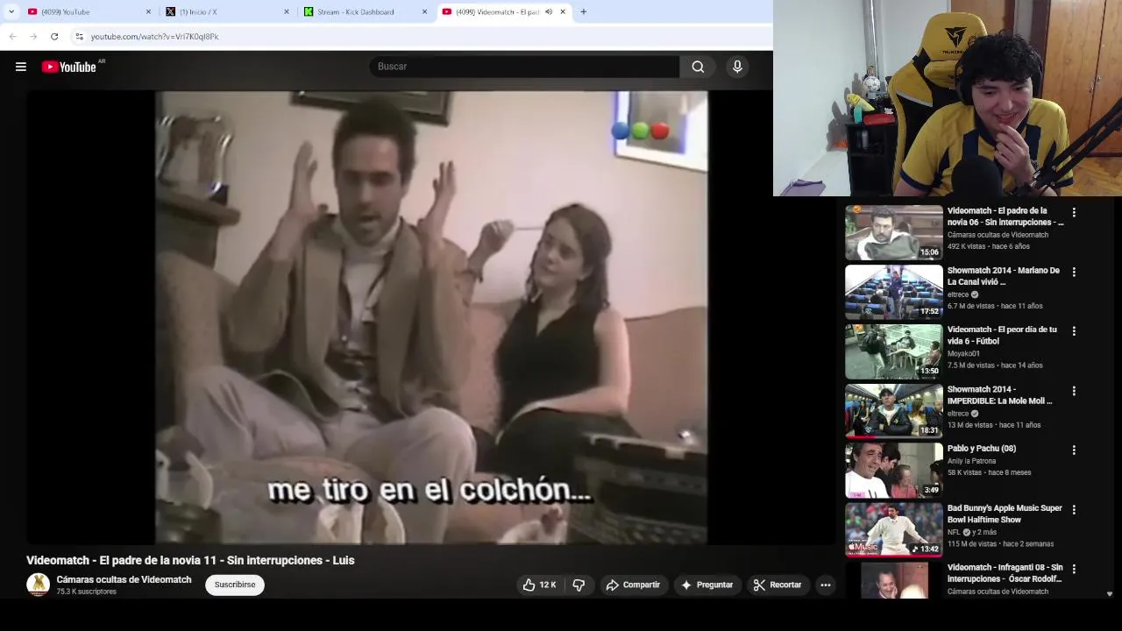Close the first (4099) YouTube tab
The image size is (1122, 631).
[x=148, y=11]
